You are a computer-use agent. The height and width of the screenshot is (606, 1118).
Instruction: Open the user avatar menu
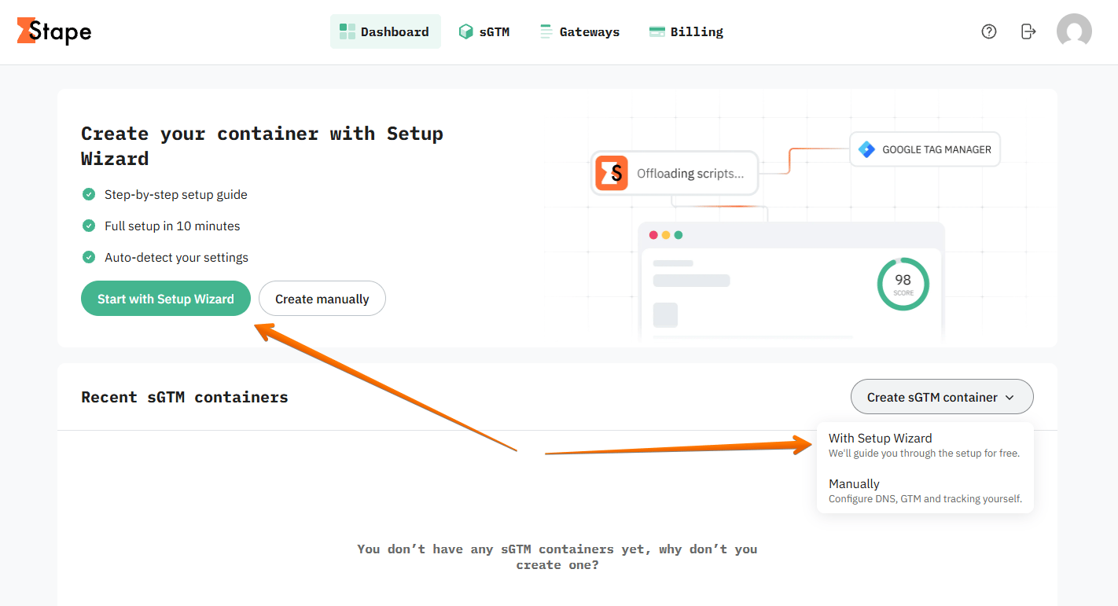pyautogui.click(x=1074, y=31)
